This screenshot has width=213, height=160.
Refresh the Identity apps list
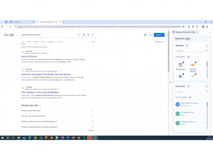coord(206,46)
